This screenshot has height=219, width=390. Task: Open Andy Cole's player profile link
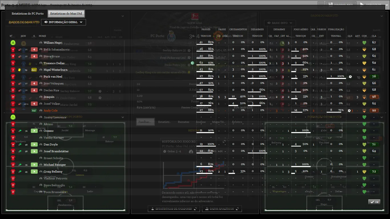pyautogui.click(x=51, y=111)
